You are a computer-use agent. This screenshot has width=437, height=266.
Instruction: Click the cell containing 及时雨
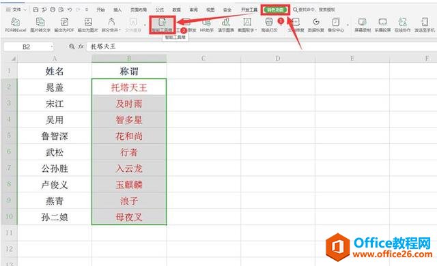point(129,104)
